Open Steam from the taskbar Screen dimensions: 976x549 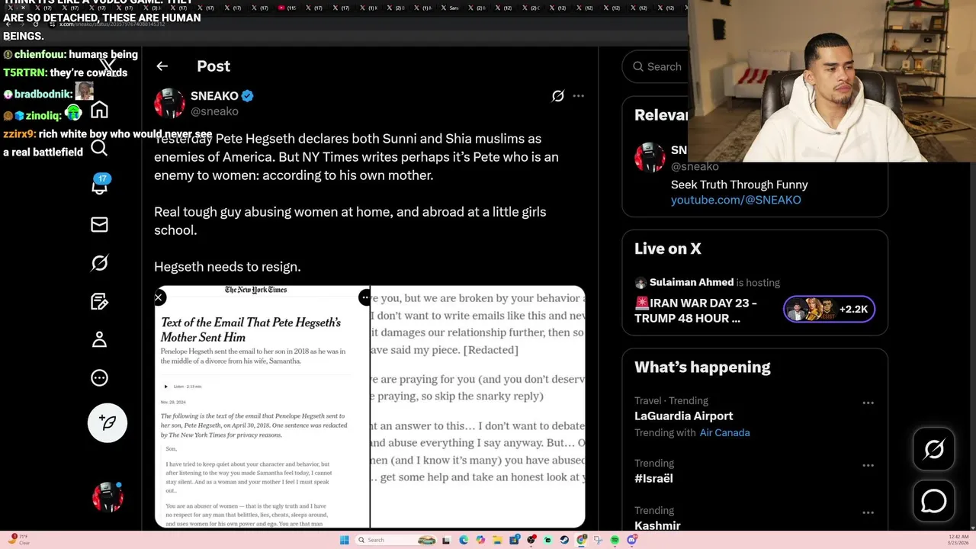(x=564, y=540)
